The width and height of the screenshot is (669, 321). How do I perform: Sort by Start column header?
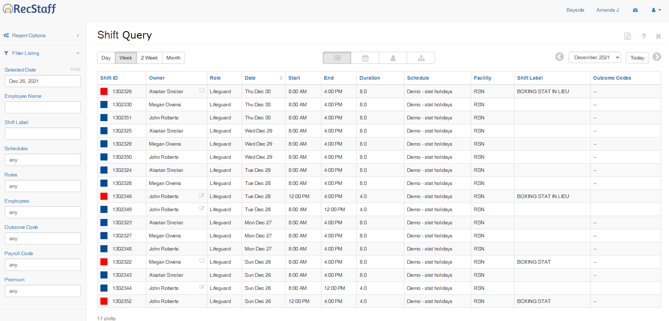coord(294,78)
